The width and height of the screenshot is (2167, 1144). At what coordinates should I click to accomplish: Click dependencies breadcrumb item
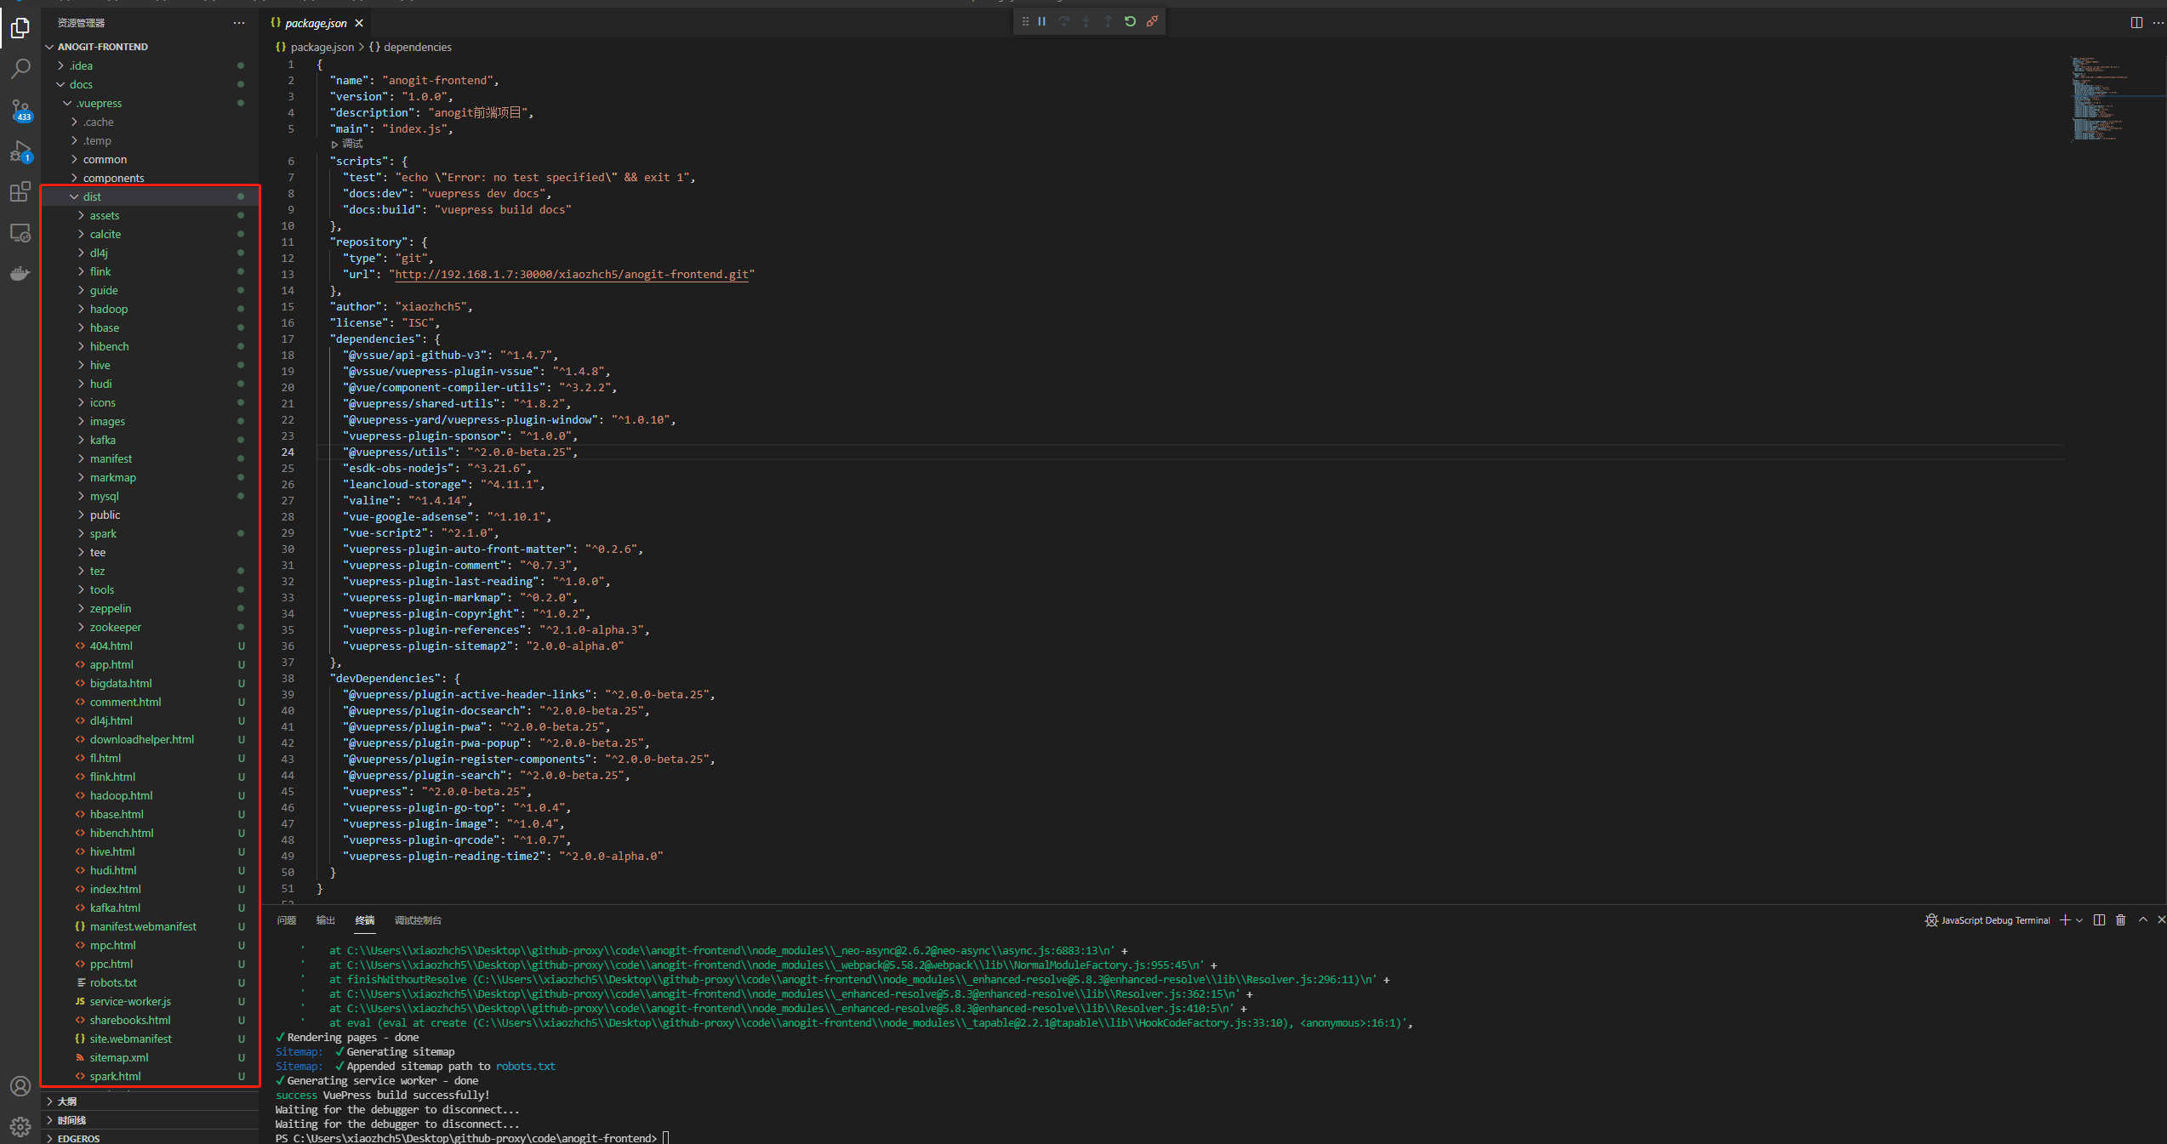pyautogui.click(x=410, y=47)
